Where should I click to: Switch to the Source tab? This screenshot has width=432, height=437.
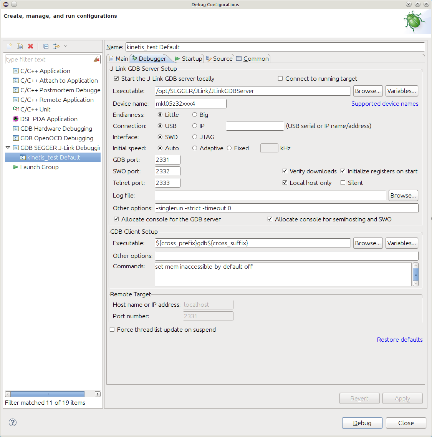pos(219,58)
